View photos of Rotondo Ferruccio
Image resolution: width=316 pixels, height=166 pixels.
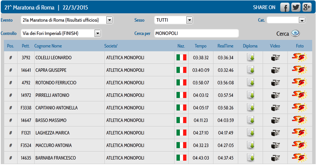coord(300,82)
